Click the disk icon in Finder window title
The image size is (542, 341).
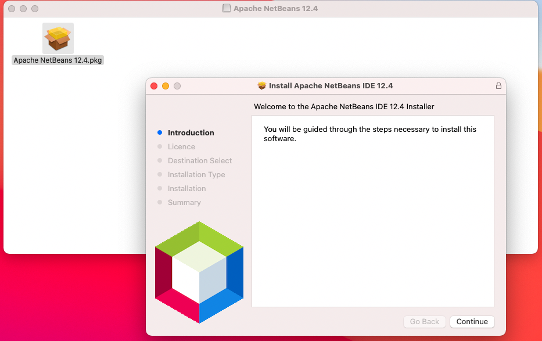click(x=227, y=9)
